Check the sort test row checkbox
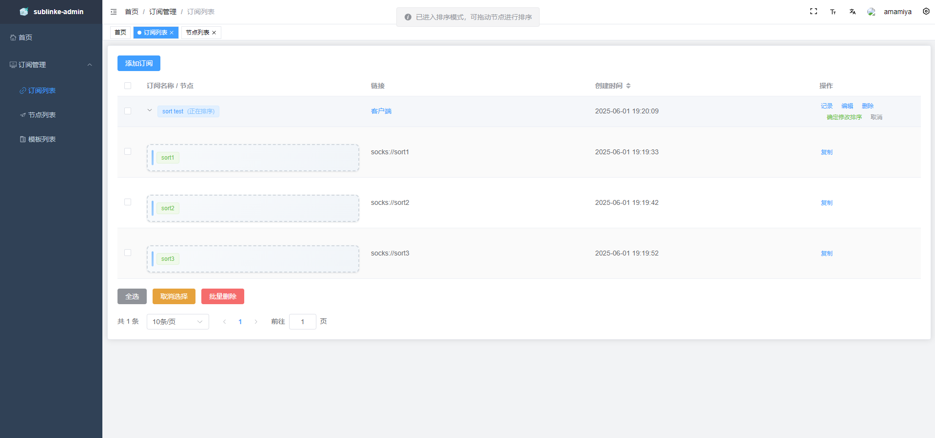Viewport: 935px width, 438px height. 128,111
